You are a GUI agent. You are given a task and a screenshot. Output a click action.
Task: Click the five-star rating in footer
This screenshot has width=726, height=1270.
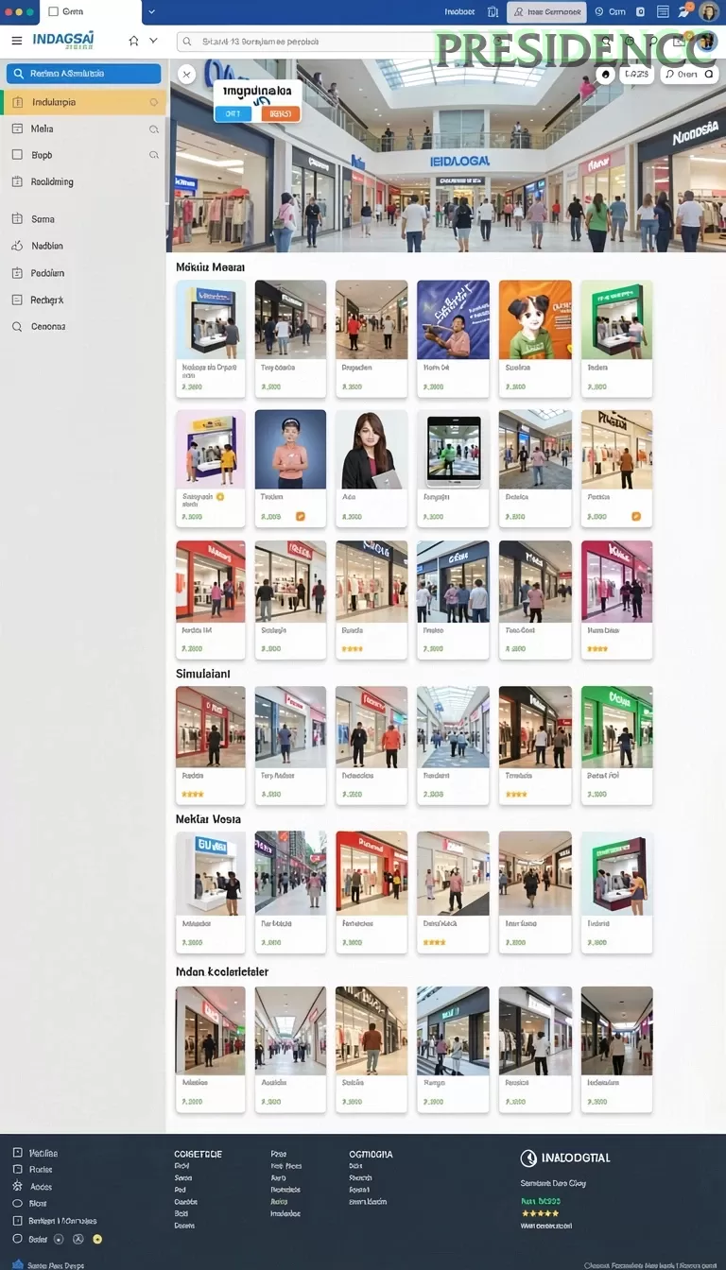(x=540, y=1212)
